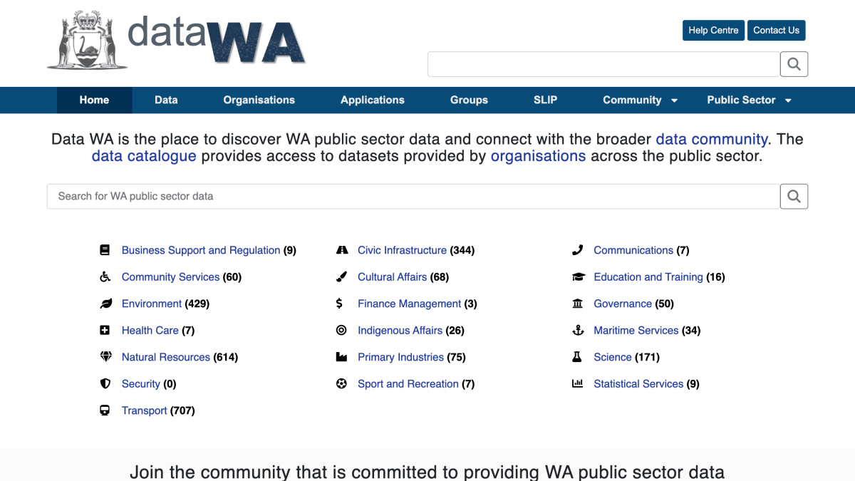Screen dimensions: 855x481
Task: Expand the Public Sector dropdown menu
Action: click(x=749, y=100)
